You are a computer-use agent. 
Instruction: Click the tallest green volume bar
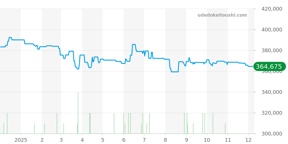[x=78, y=112]
